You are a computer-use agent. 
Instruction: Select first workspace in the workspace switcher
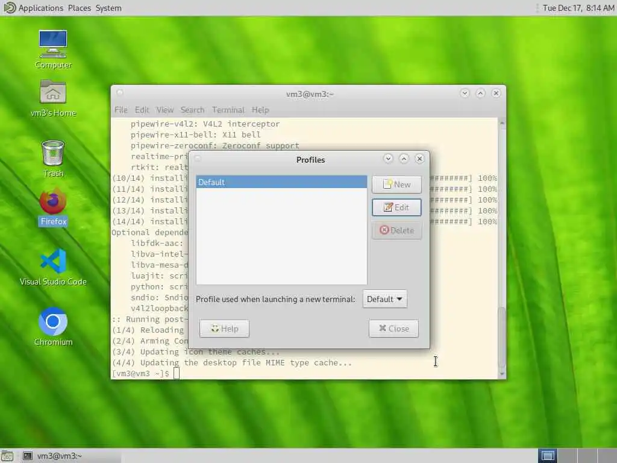[x=547, y=456]
